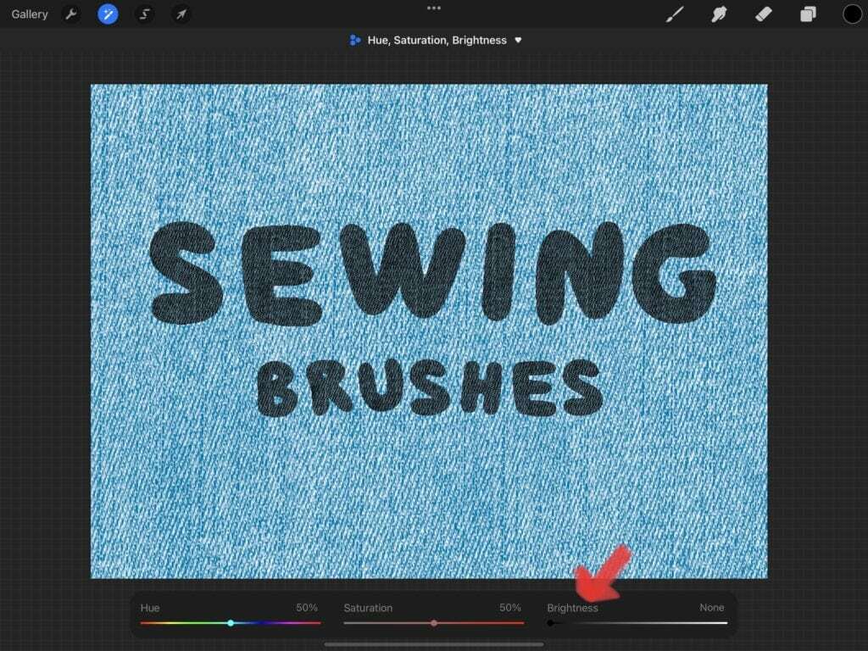The width and height of the screenshot is (868, 651).
Task: Open the Actions wrench menu
Action: [x=71, y=14]
